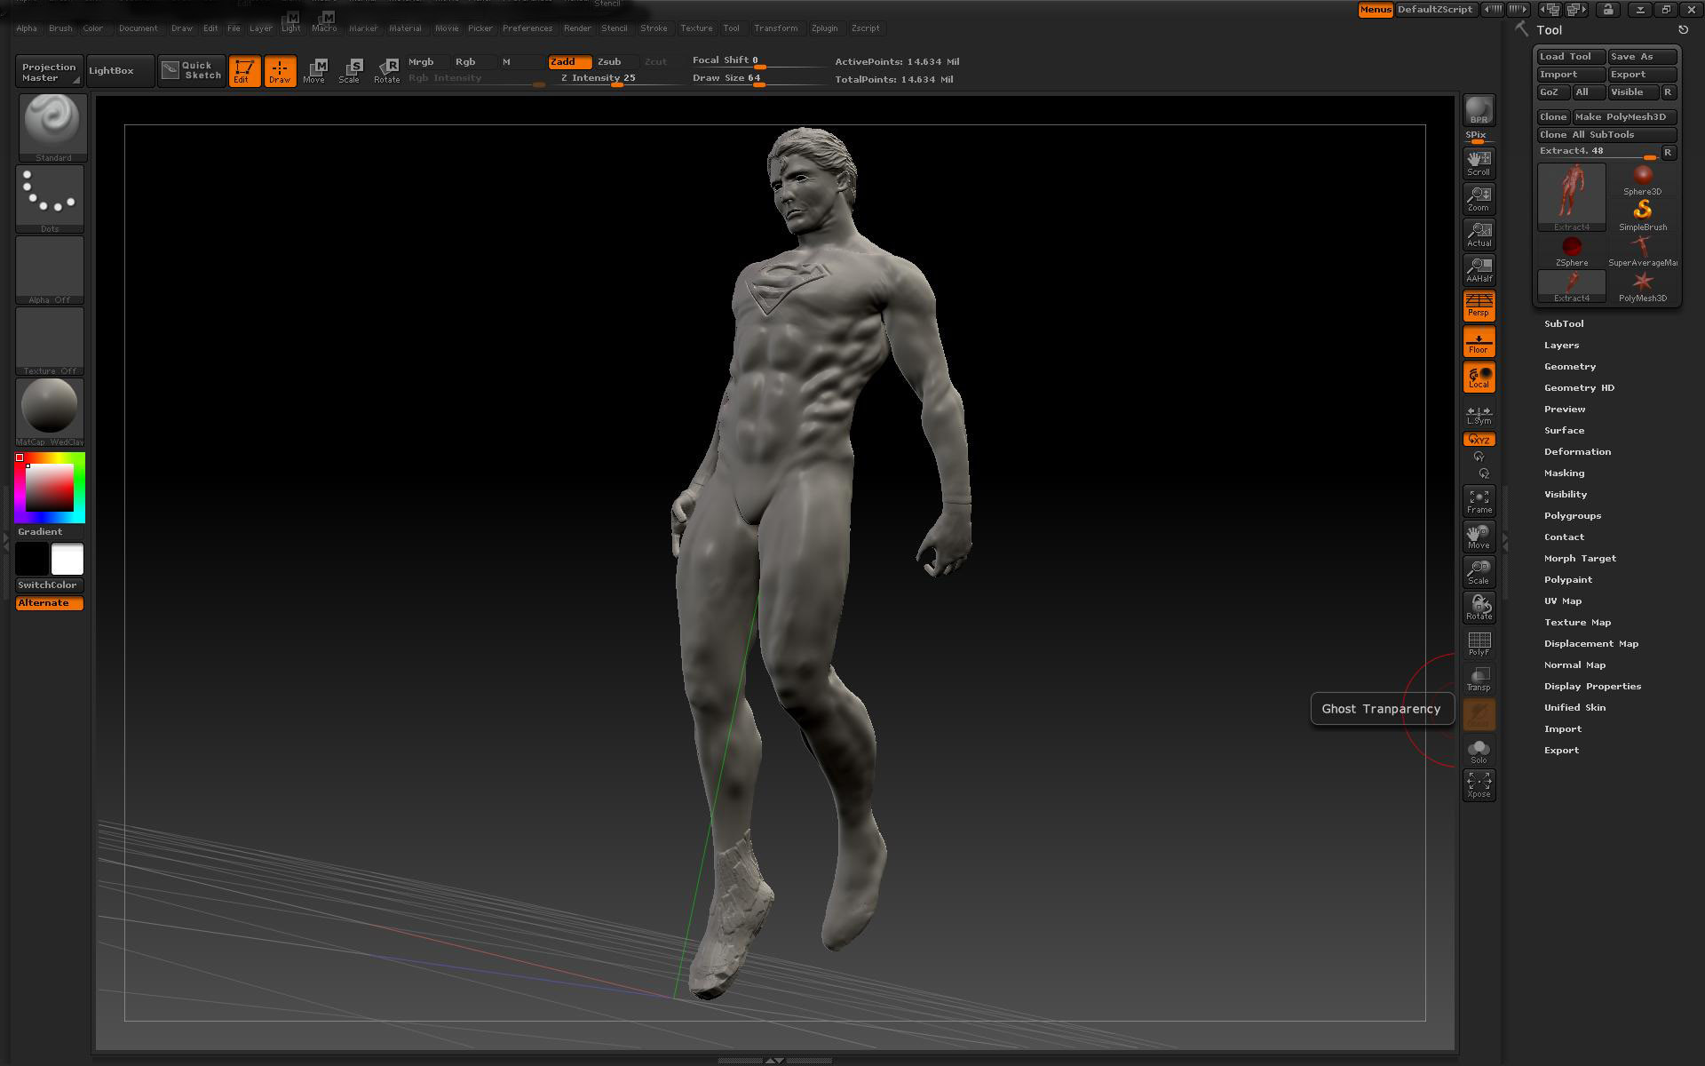Image resolution: width=1705 pixels, height=1066 pixels.
Task: Toggle Transp transparency mode
Action: pos(1479,679)
